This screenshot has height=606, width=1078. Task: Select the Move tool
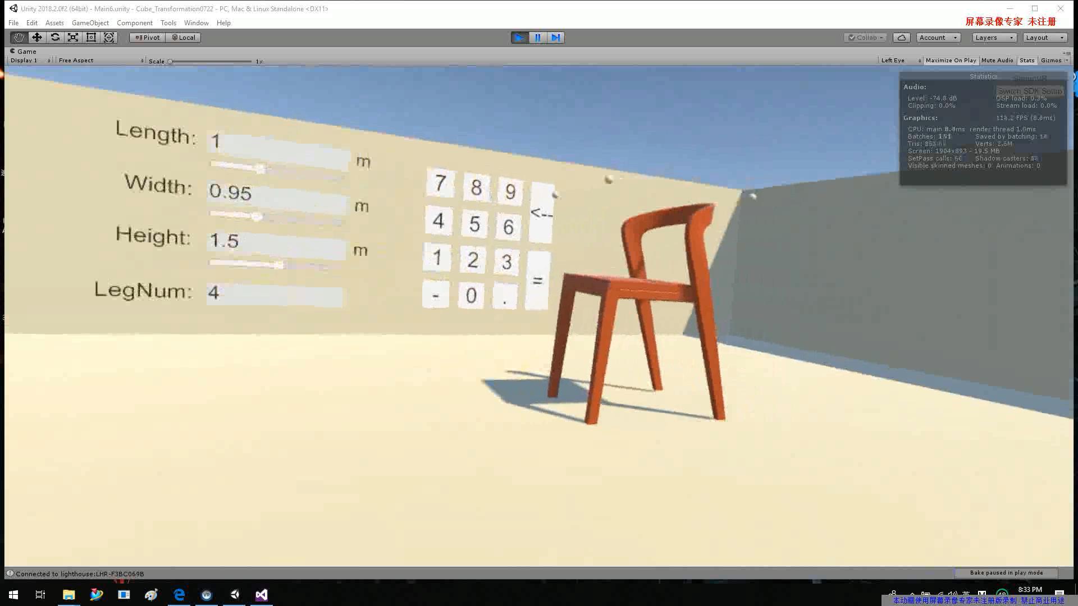coord(37,38)
